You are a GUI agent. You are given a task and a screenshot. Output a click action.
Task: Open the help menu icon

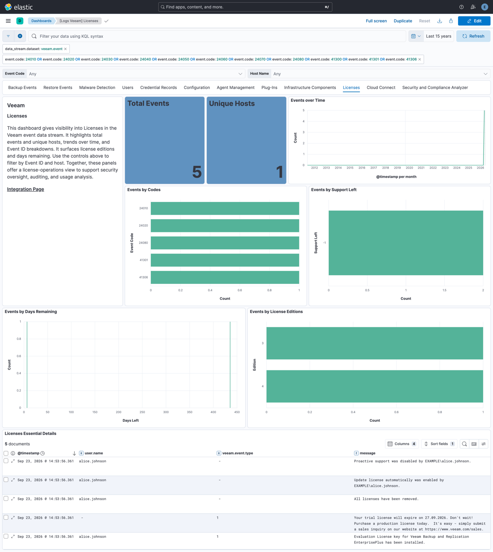coord(462,7)
